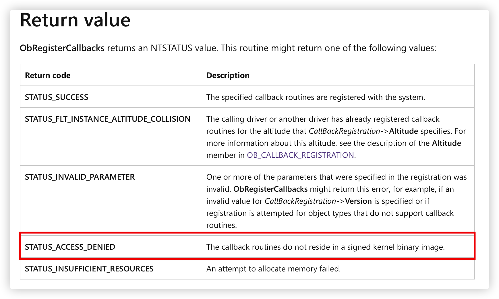
Task: Click the "Description" column header
Action: click(228, 75)
